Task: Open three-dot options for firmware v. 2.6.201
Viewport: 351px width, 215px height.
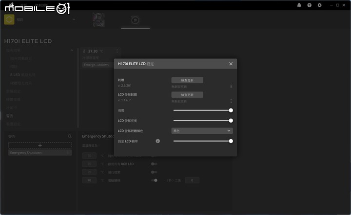Action: (231, 87)
